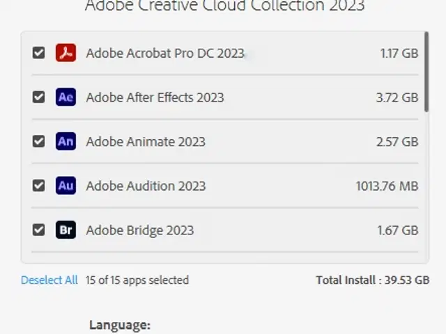446x334 pixels.
Task: Select the Adobe Audition 2023 label
Action: (x=146, y=186)
